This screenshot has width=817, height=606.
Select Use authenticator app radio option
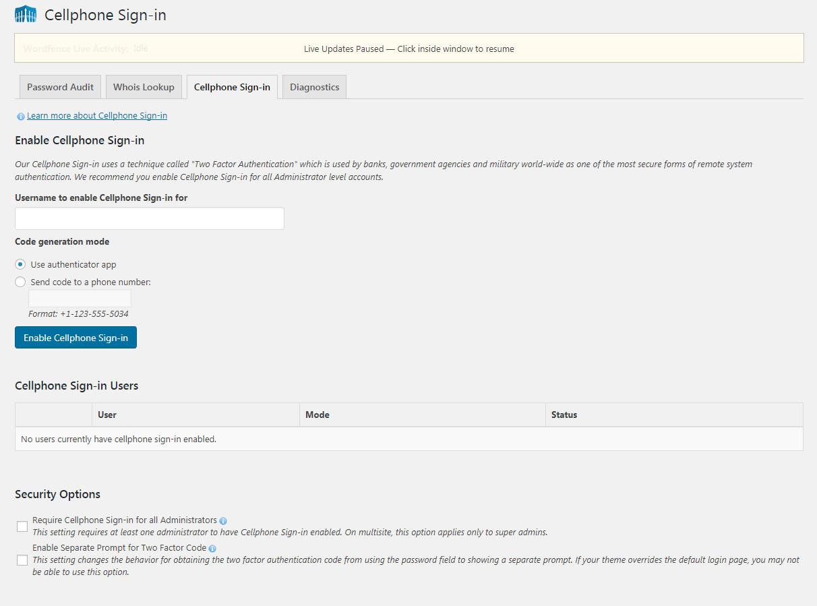coord(20,264)
